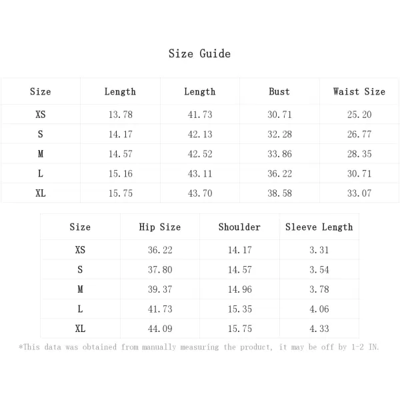Select the Bust column header
The image size is (400, 400).
pyautogui.click(x=279, y=91)
